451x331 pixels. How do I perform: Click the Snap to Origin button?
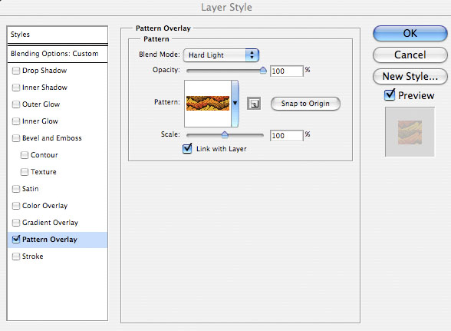(305, 104)
